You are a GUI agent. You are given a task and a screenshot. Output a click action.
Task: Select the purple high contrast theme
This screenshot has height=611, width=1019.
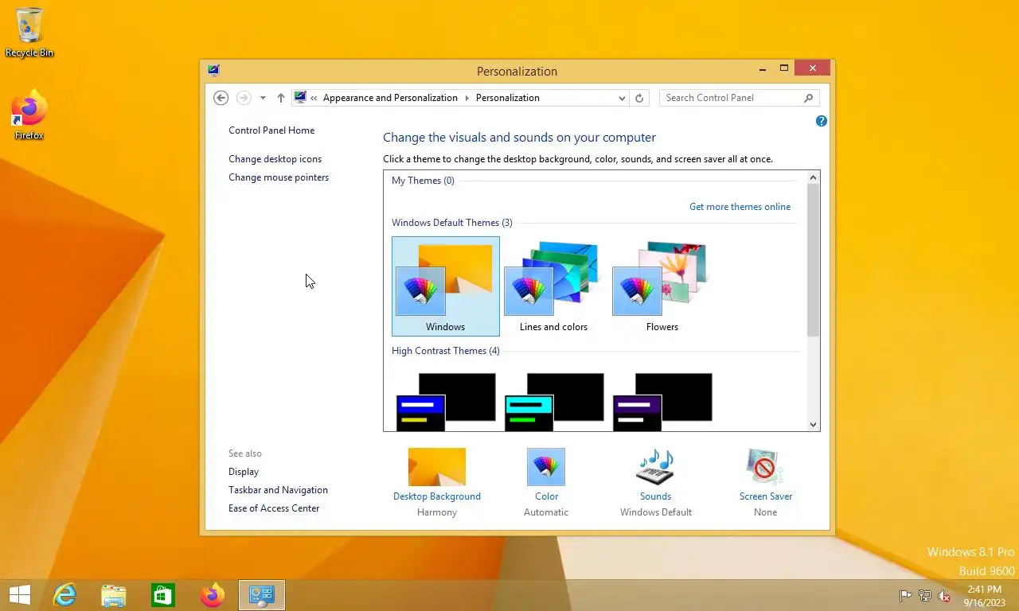point(662,402)
